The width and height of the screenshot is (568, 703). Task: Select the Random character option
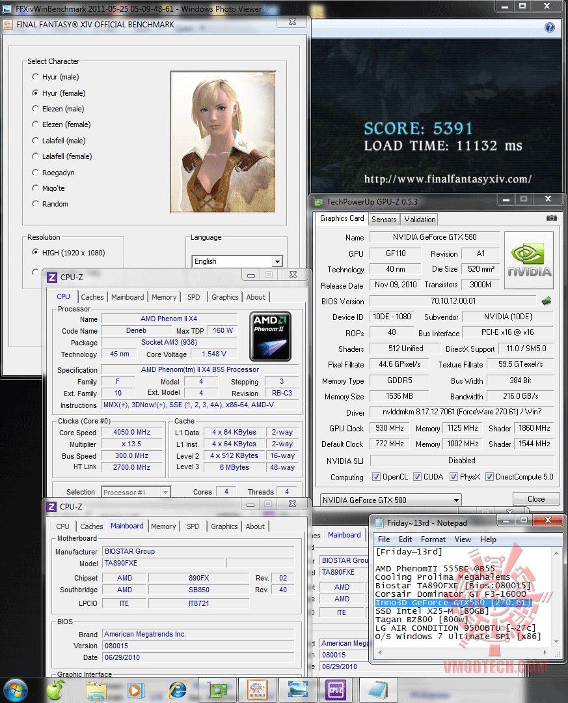pos(50,204)
